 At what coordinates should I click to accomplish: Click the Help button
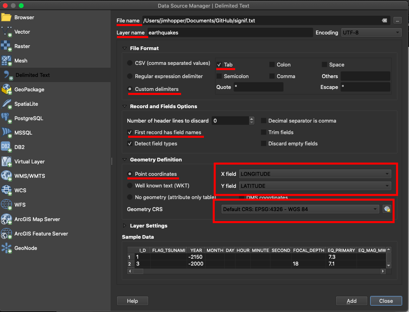click(132, 301)
